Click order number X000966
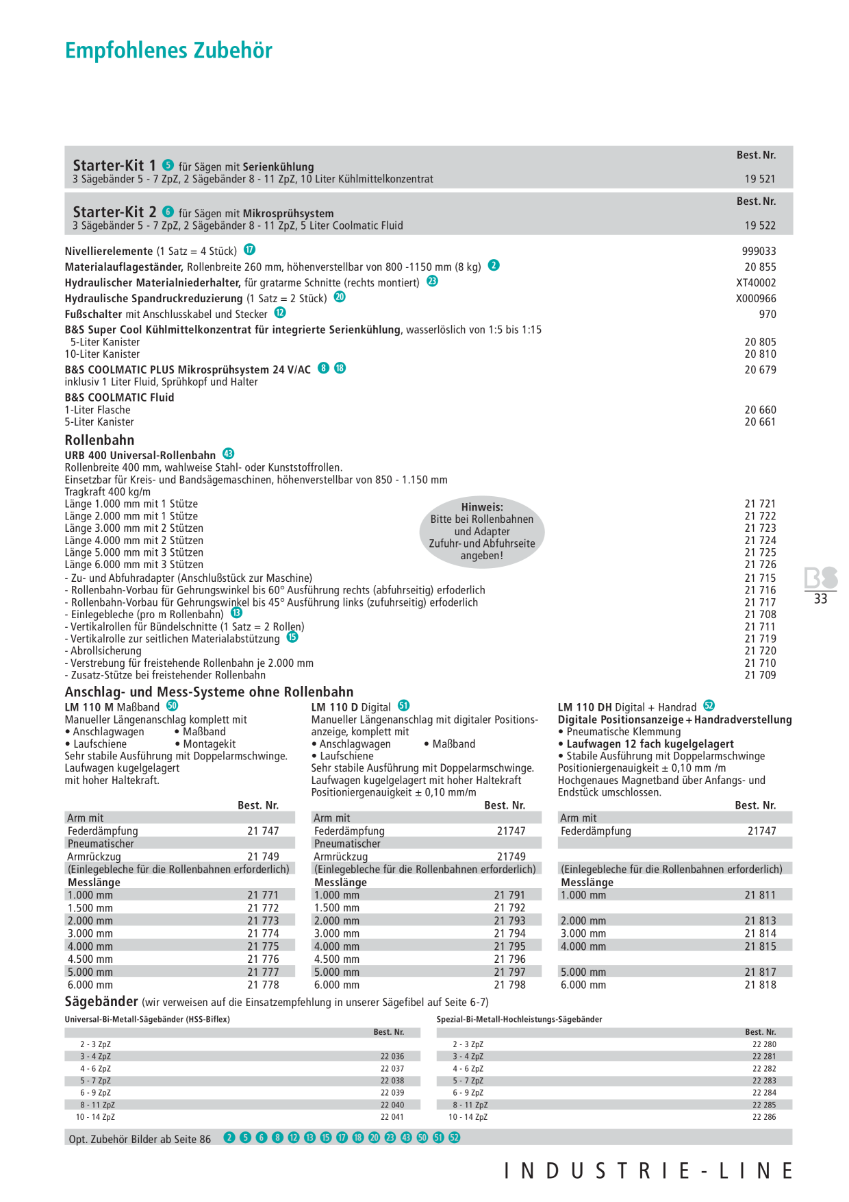Image resolution: width=849 pixels, height=1202 pixels. [757, 299]
